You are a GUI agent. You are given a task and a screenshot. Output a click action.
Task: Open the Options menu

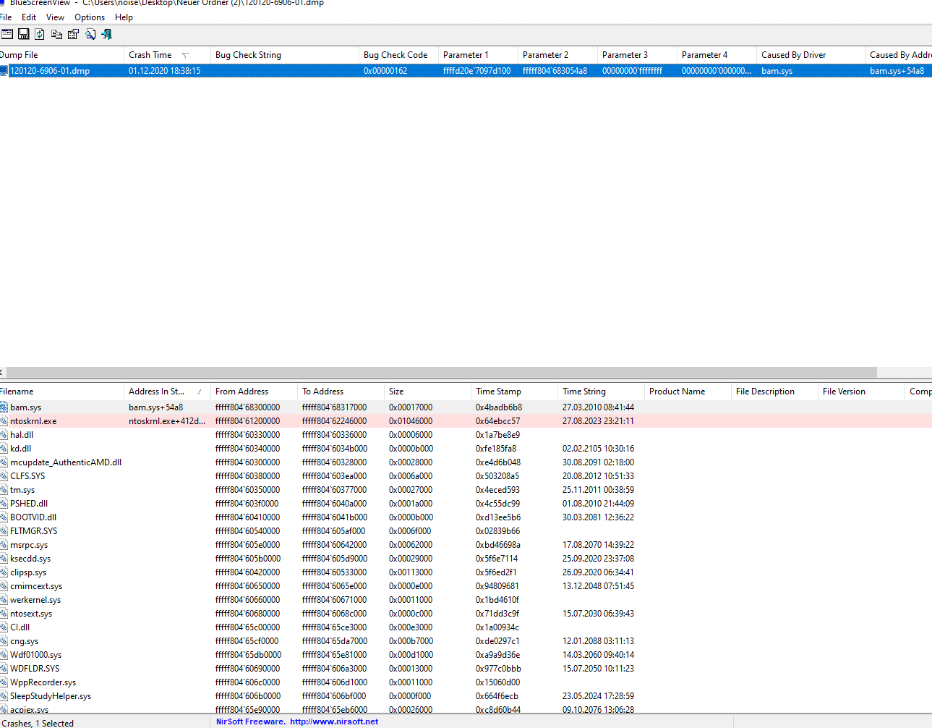click(90, 17)
